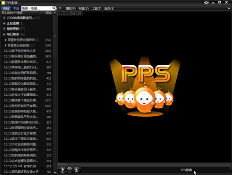
Task: Select 12.12东航 video with 119 viewers
Action: point(27,156)
